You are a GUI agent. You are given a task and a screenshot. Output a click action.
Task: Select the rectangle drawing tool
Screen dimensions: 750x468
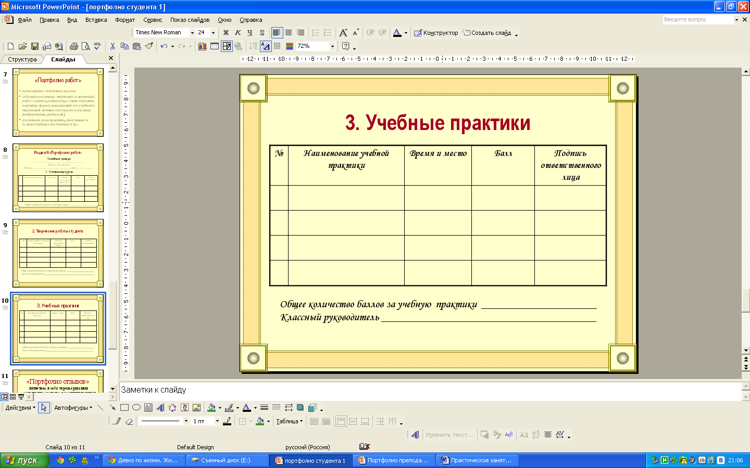coord(124,408)
